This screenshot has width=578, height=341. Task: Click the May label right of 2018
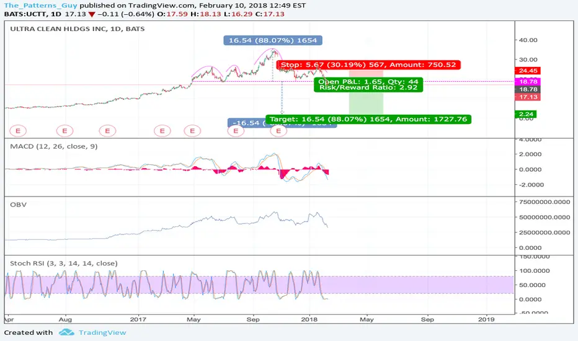click(367, 319)
